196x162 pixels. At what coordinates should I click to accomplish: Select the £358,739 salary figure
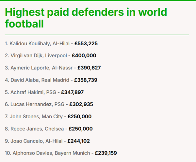click(x=86, y=80)
